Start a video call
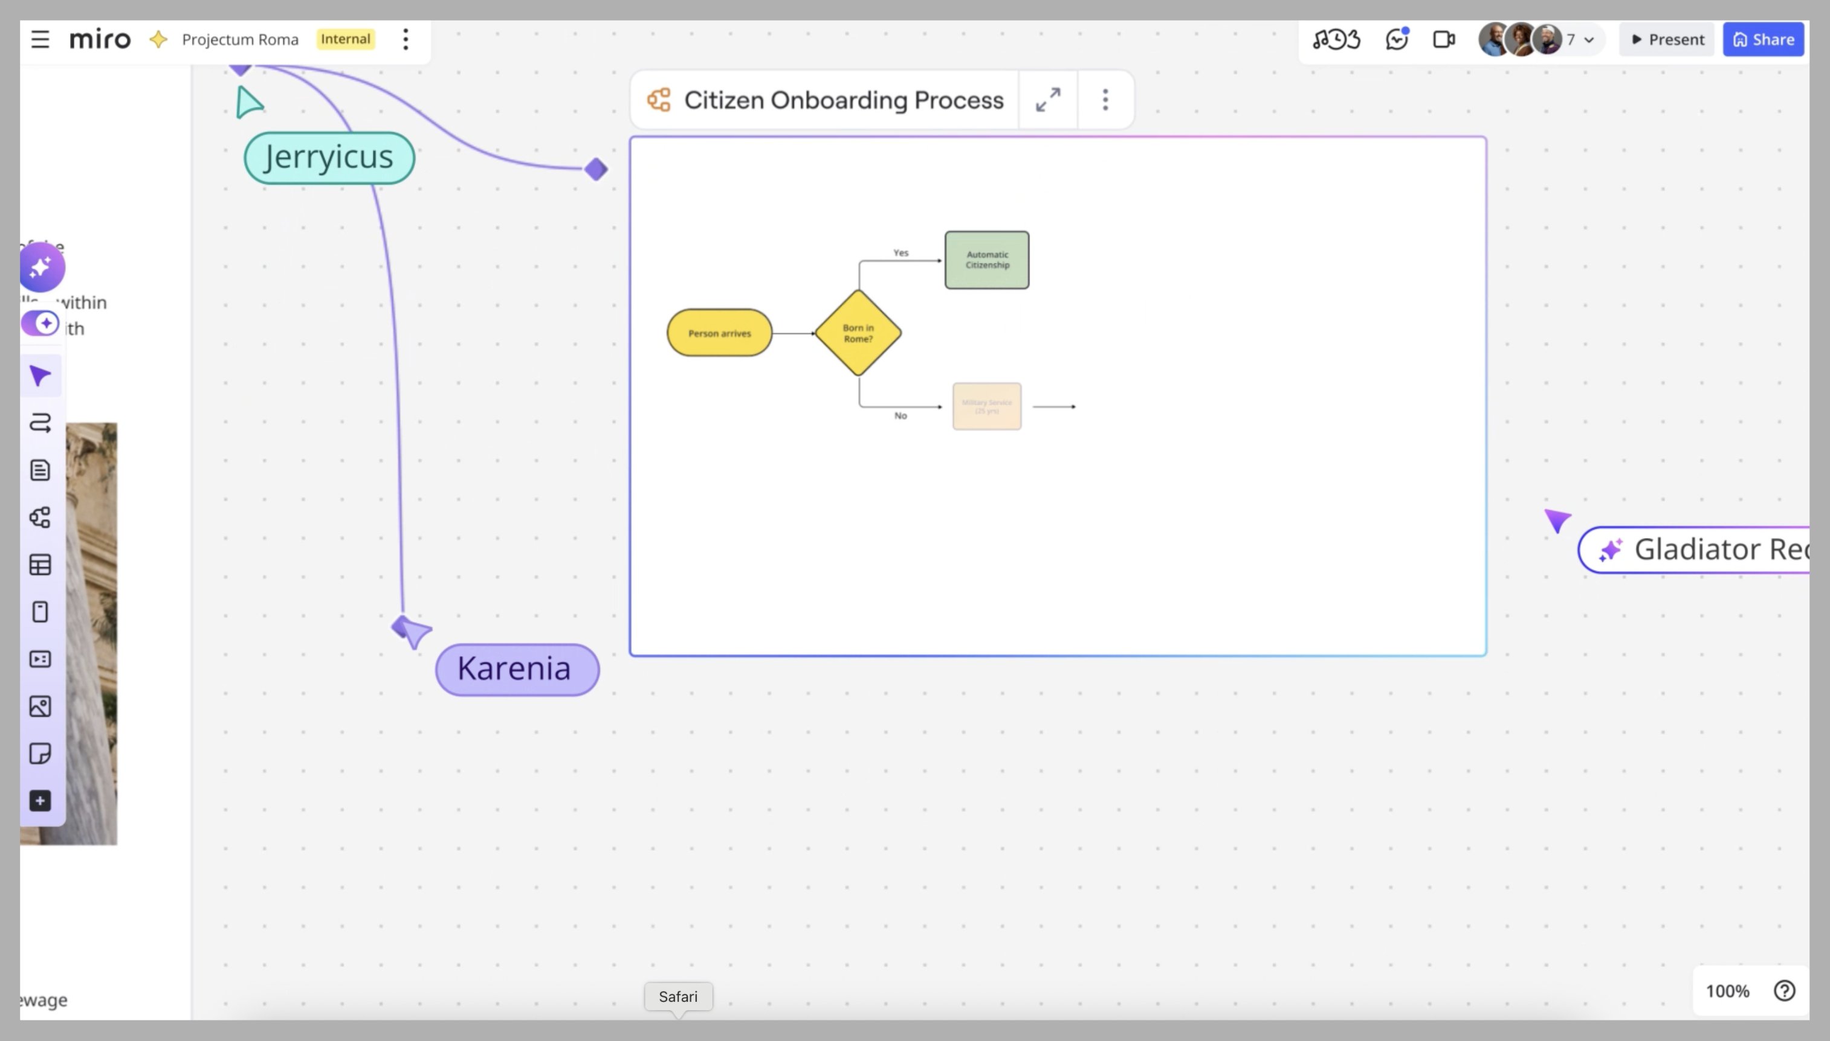 coord(1444,39)
